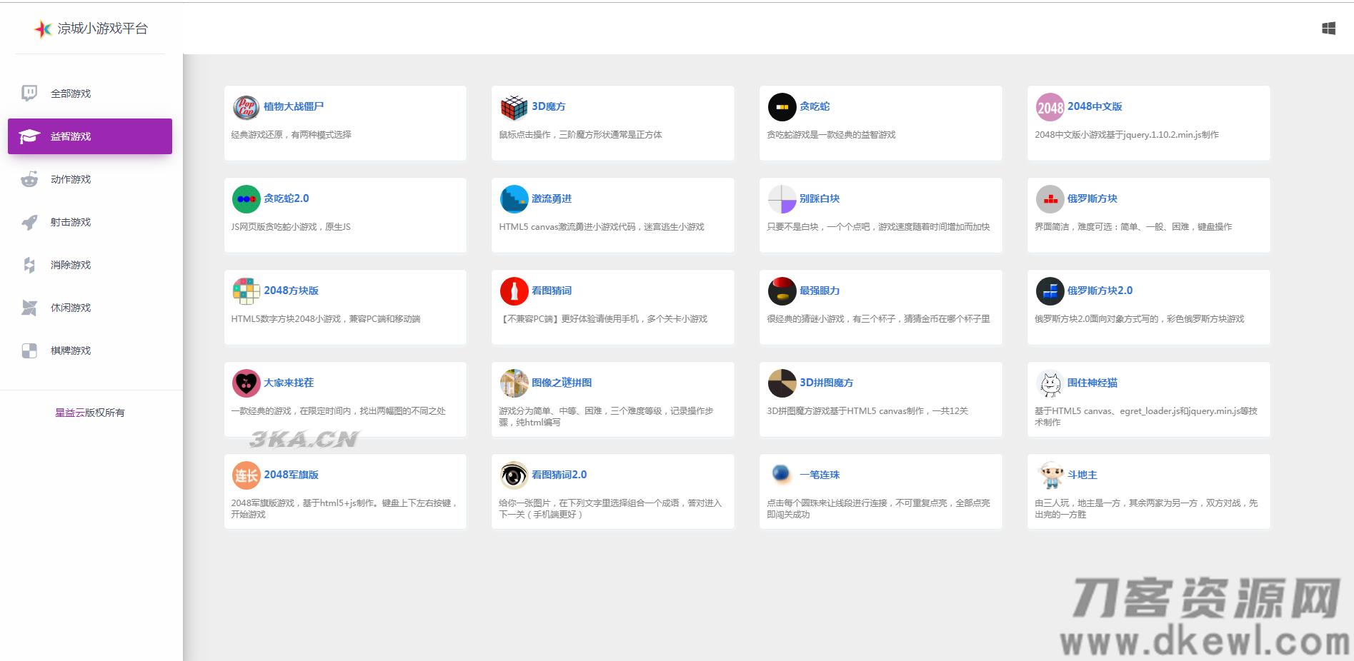This screenshot has width=1354, height=661.
Task: Switch to 动作游戏 category
Action: click(x=70, y=179)
